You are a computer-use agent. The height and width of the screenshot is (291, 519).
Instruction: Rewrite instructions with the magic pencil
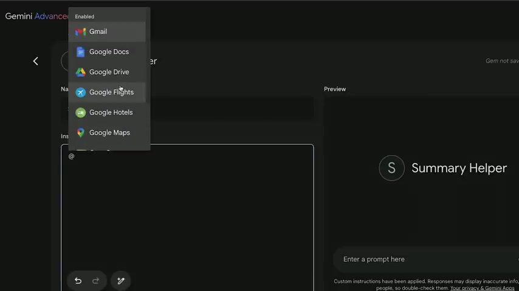(x=121, y=281)
